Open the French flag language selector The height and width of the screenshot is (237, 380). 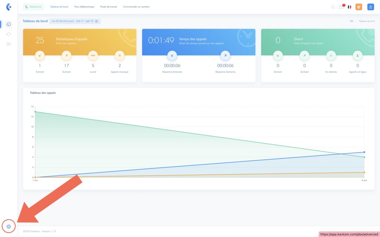(x=350, y=7)
